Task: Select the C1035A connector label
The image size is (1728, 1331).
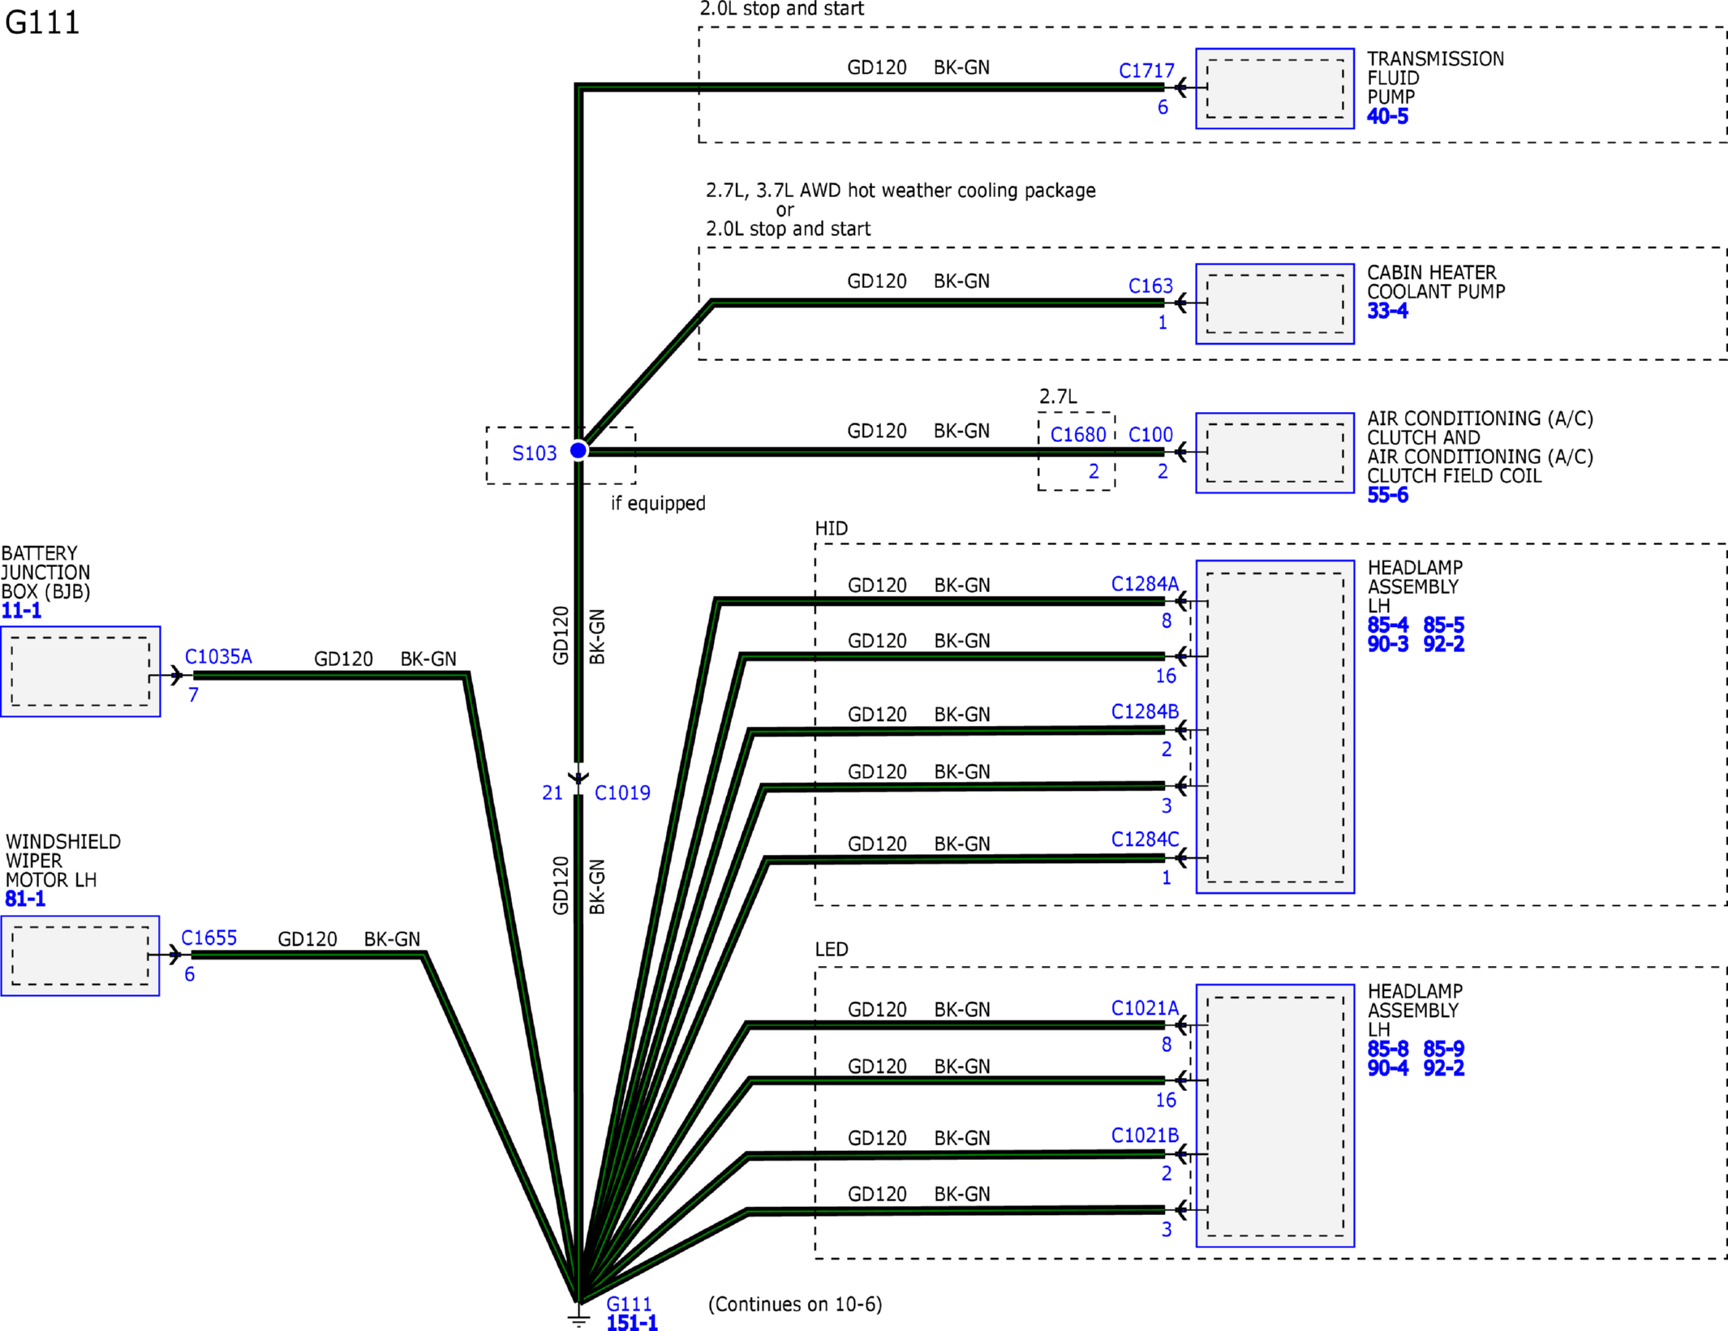Action: (218, 656)
